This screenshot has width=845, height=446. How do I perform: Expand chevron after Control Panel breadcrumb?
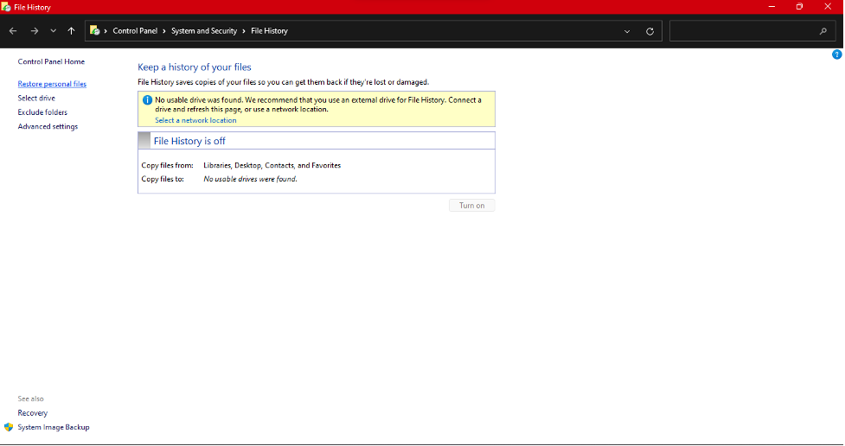[163, 31]
